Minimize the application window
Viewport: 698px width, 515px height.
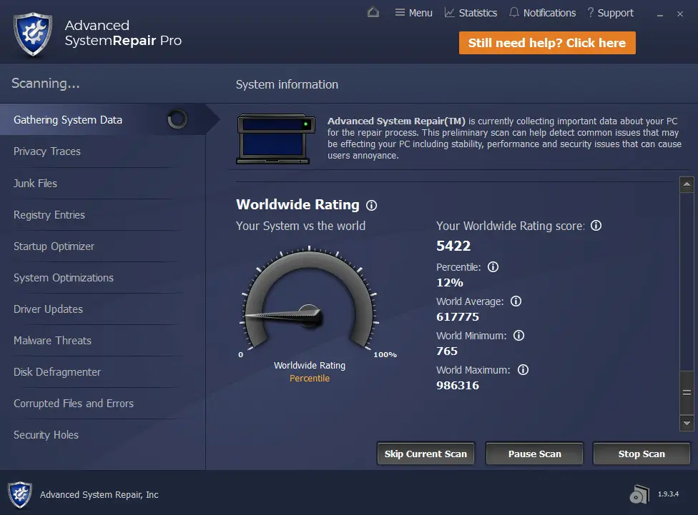click(660, 14)
